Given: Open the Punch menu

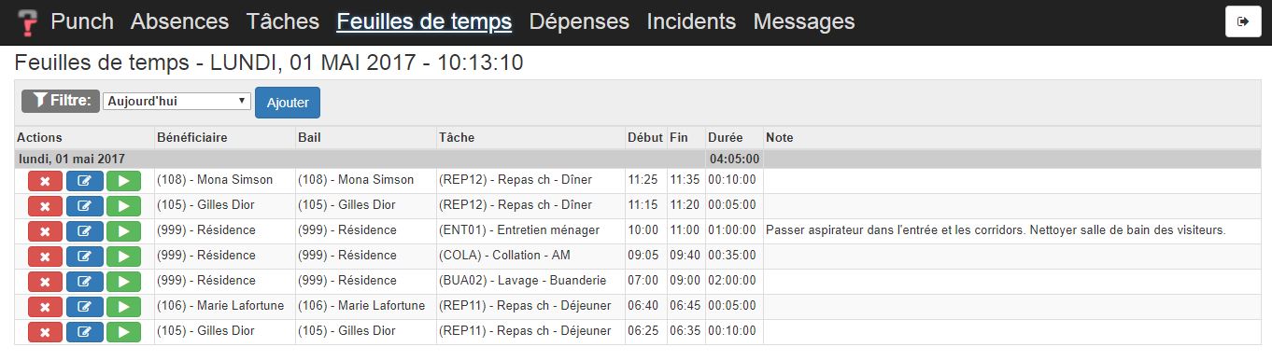Looking at the screenshot, I should pyautogui.click(x=82, y=21).
